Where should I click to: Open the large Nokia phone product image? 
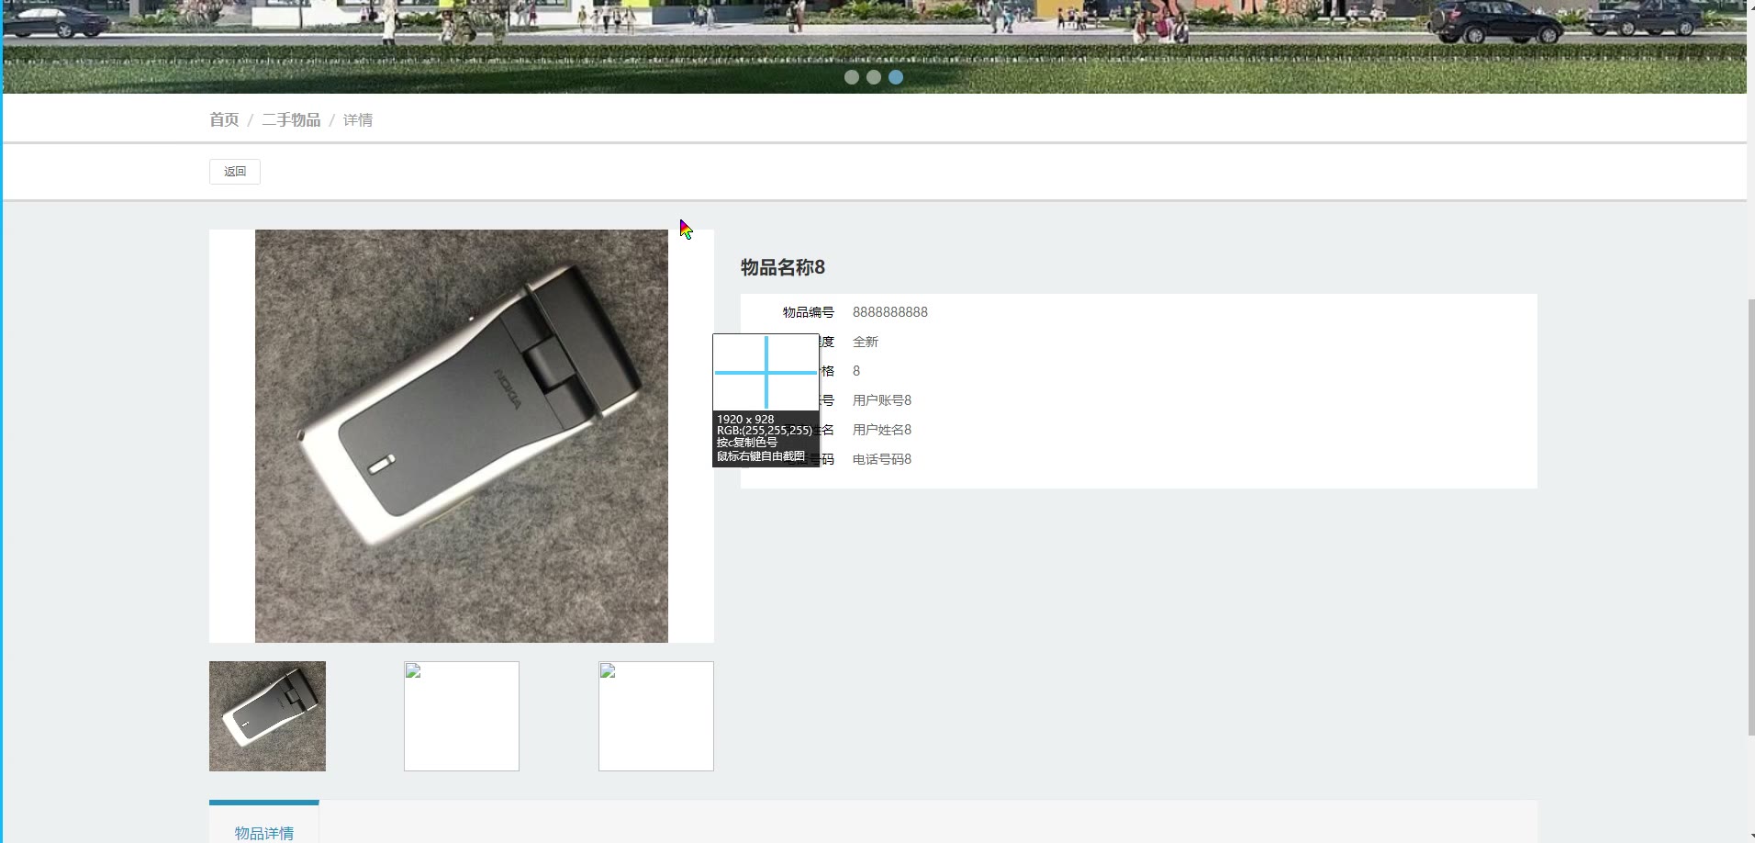[x=462, y=436]
